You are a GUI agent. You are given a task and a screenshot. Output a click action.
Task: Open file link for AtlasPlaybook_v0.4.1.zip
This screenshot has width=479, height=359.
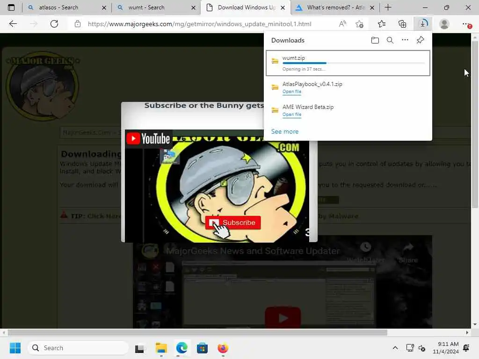coord(292,92)
